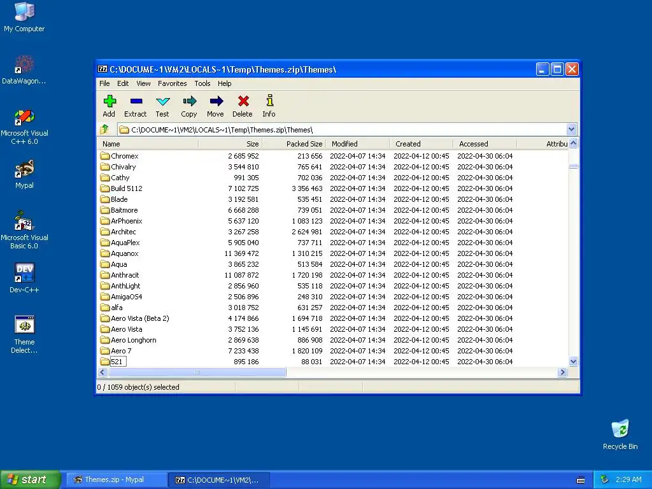
Task: Click the vertical scrollbar down arrow
Action: 574,362
